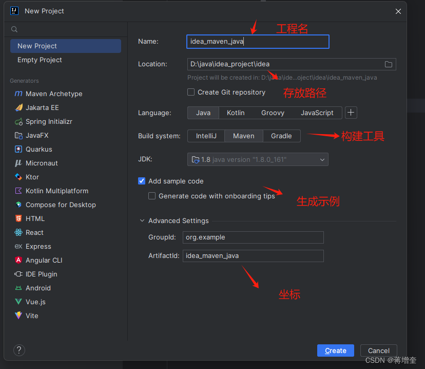Click the Create button
This screenshot has width=425, height=369.
point(336,350)
